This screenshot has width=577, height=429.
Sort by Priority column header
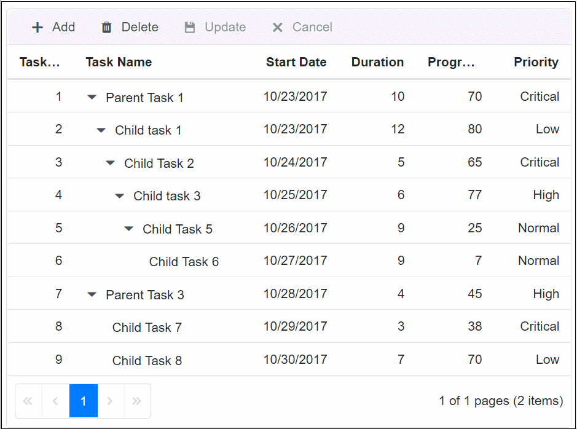[x=536, y=62]
